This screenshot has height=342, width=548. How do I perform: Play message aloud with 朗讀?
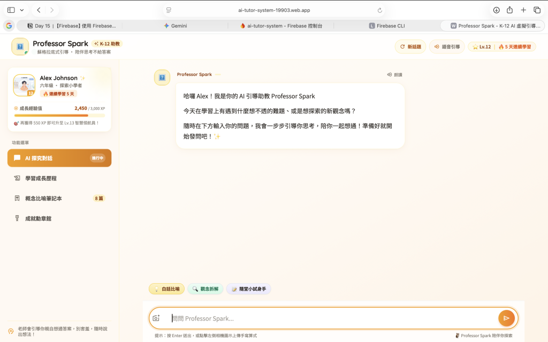tap(394, 74)
